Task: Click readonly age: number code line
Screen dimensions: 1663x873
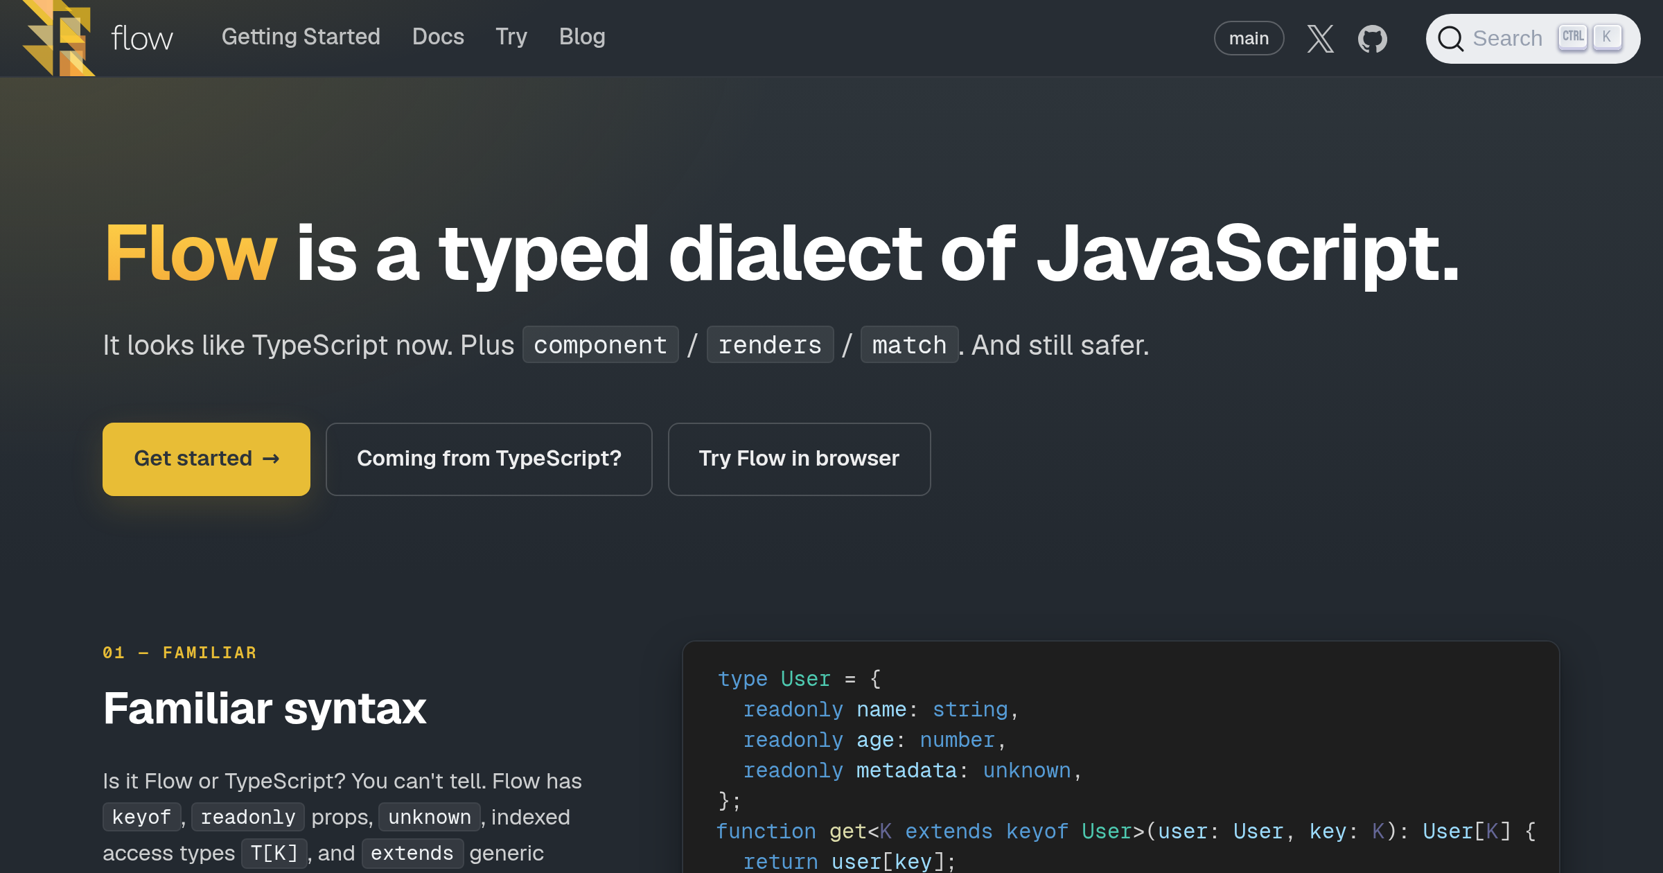Action: coord(874,739)
